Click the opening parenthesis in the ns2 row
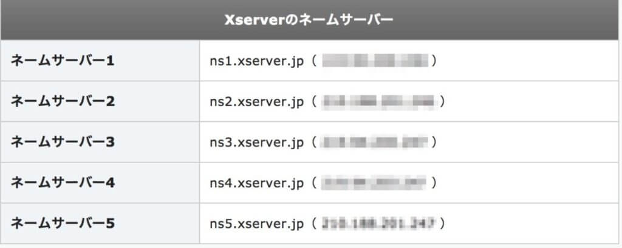The width and height of the screenshot is (622, 248). (x=314, y=102)
